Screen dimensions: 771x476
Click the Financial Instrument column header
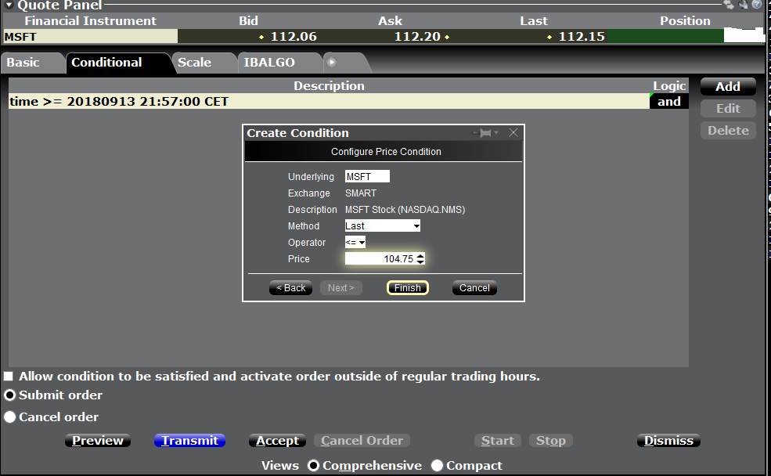point(91,20)
